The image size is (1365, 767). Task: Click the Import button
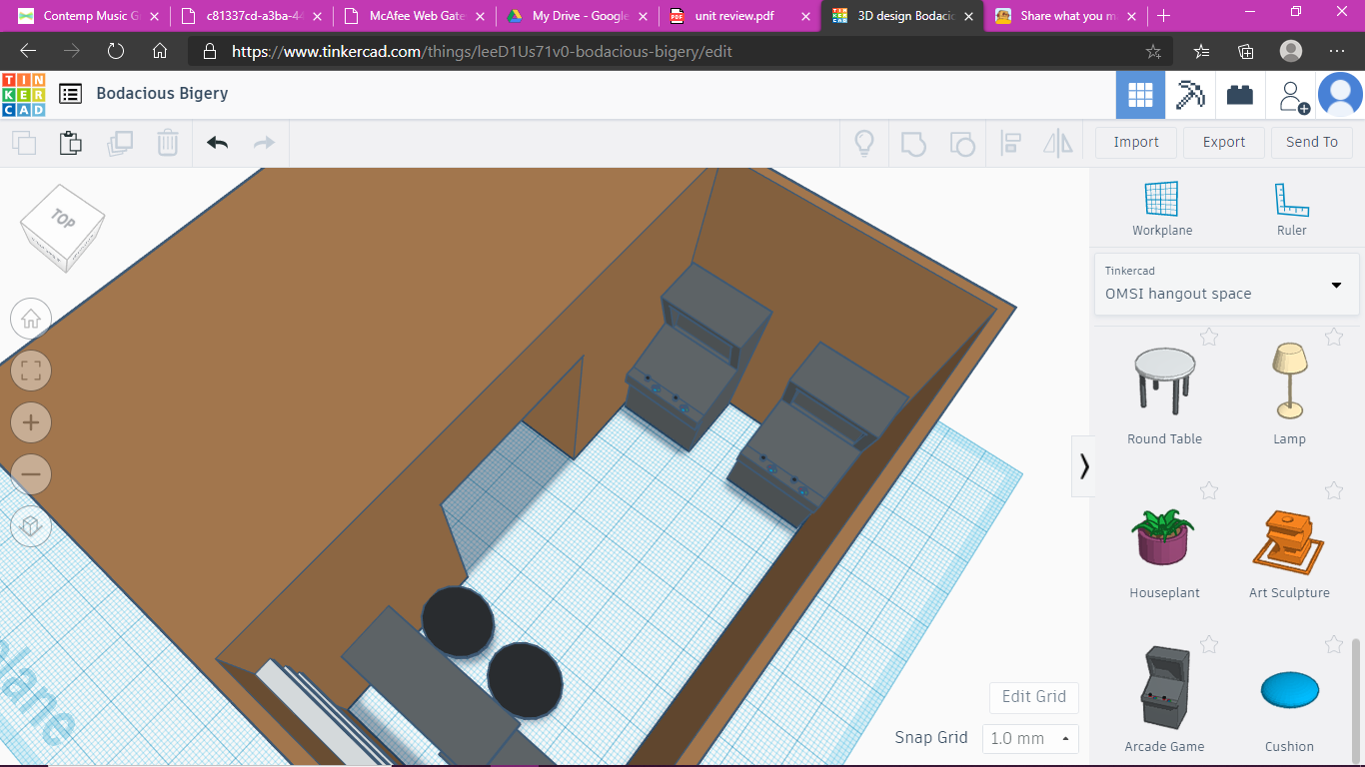coord(1136,142)
